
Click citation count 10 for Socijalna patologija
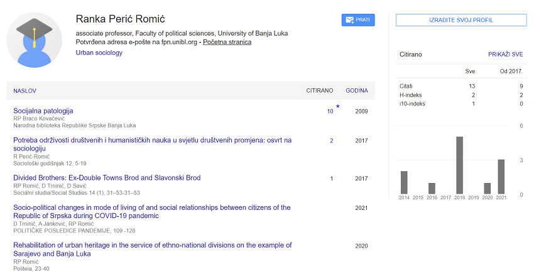tap(330, 112)
